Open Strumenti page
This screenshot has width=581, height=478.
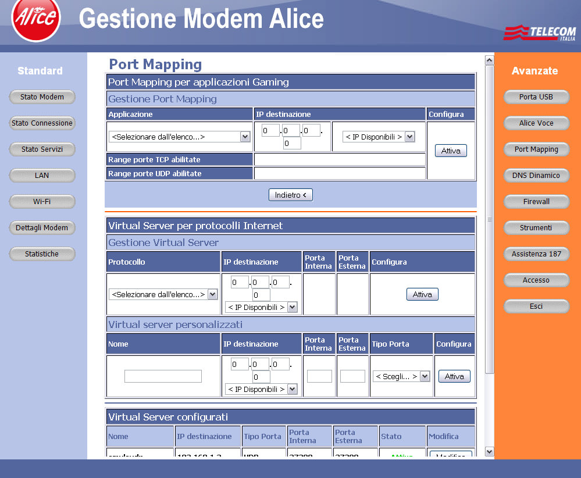[x=536, y=228]
